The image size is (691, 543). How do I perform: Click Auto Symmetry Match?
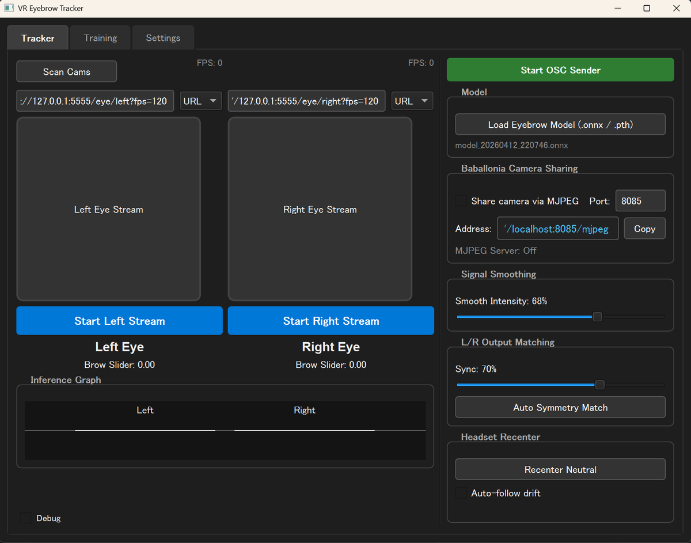(x=560, y=407)
